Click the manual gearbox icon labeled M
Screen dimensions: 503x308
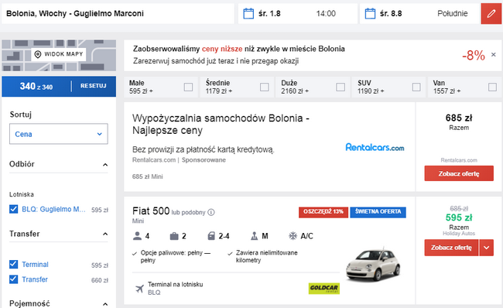(254, 236)
